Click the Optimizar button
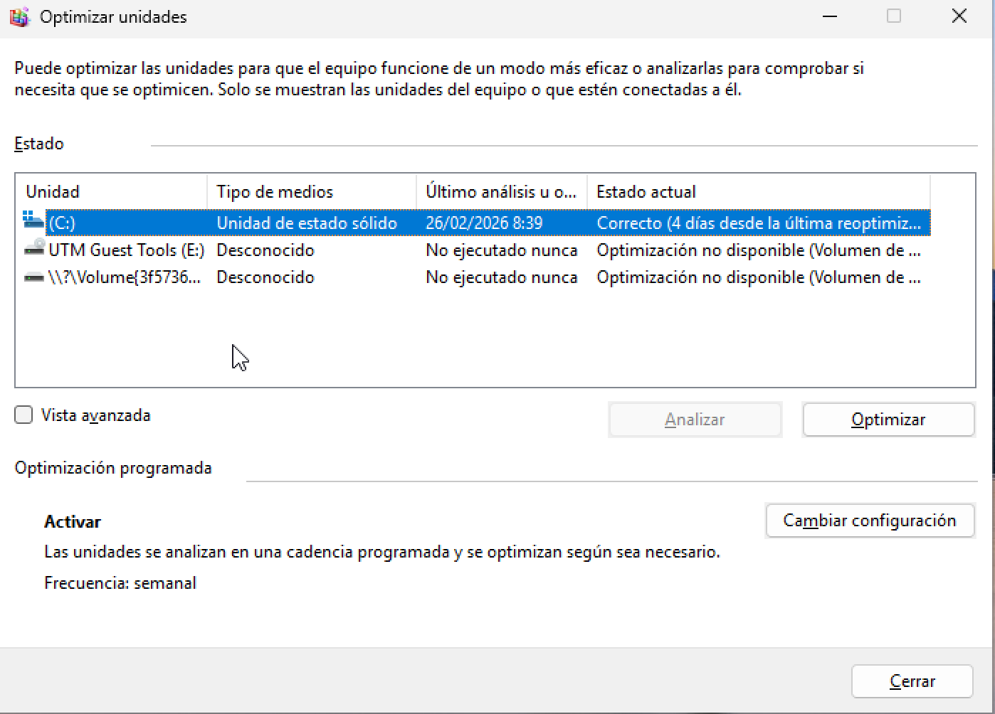This screenshot has height=714, width=995. pos(888,420)
